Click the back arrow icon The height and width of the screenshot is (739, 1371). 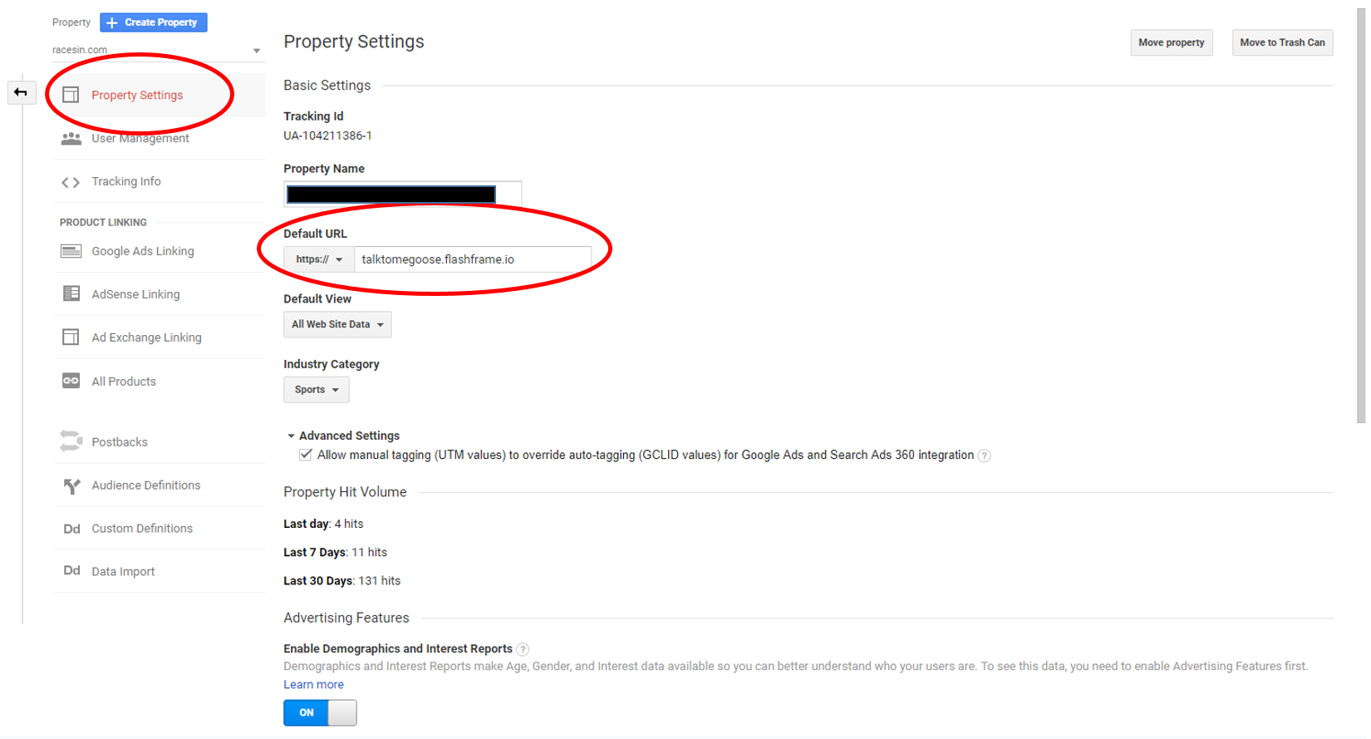pyautogui.click(x=21, y=92)
